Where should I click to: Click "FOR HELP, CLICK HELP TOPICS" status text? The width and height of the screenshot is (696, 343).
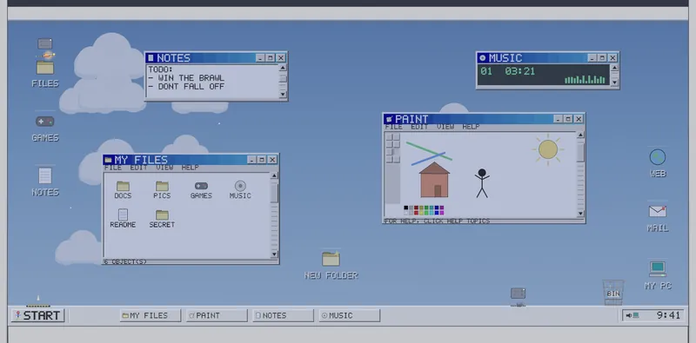tap(438, 221)
